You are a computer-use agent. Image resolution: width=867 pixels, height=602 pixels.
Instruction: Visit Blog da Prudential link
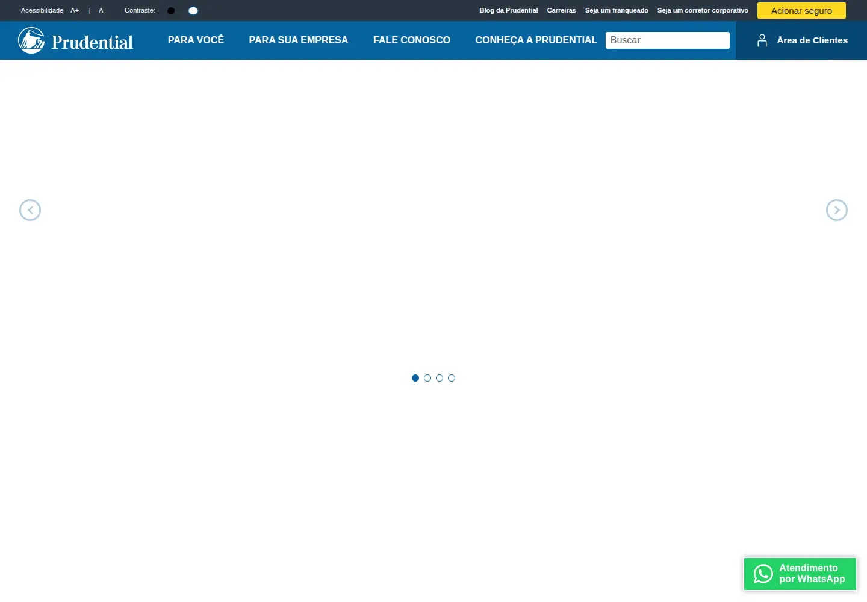[x=509, y=10]
